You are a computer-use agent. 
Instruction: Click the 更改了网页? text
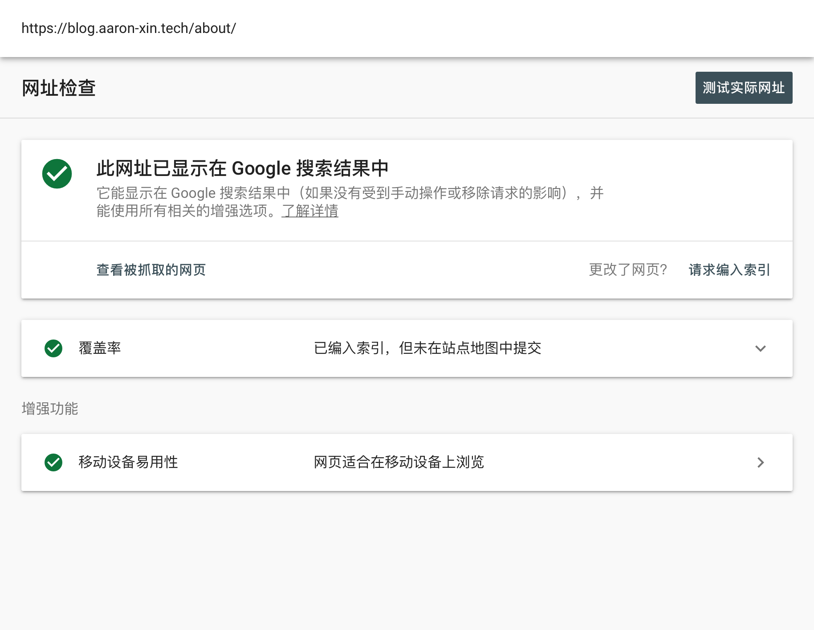(628, 270)
